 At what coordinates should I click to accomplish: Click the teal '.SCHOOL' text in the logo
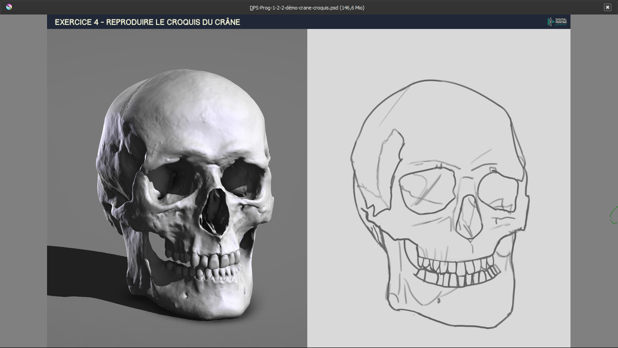coord(561,24)
